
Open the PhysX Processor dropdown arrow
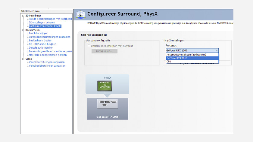coord(216,51)
